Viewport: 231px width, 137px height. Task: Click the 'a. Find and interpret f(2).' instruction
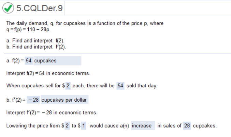[35, 40]
